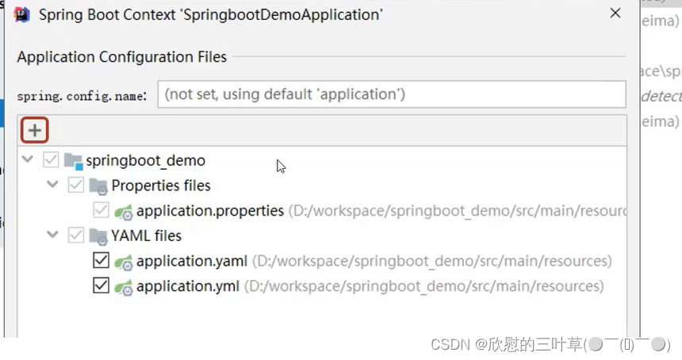Image resolution: width=682 pixels, height=360 pixels.
Task: Click the application.yml Spring leaf icon
Action: tap(123, 287)
